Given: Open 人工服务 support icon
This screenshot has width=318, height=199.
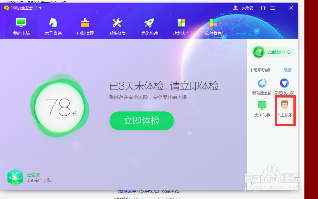Looking at the screenshot, I should click(284, 109).
